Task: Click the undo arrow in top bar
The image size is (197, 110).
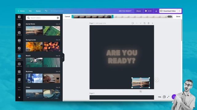Action: pos(46,11)
